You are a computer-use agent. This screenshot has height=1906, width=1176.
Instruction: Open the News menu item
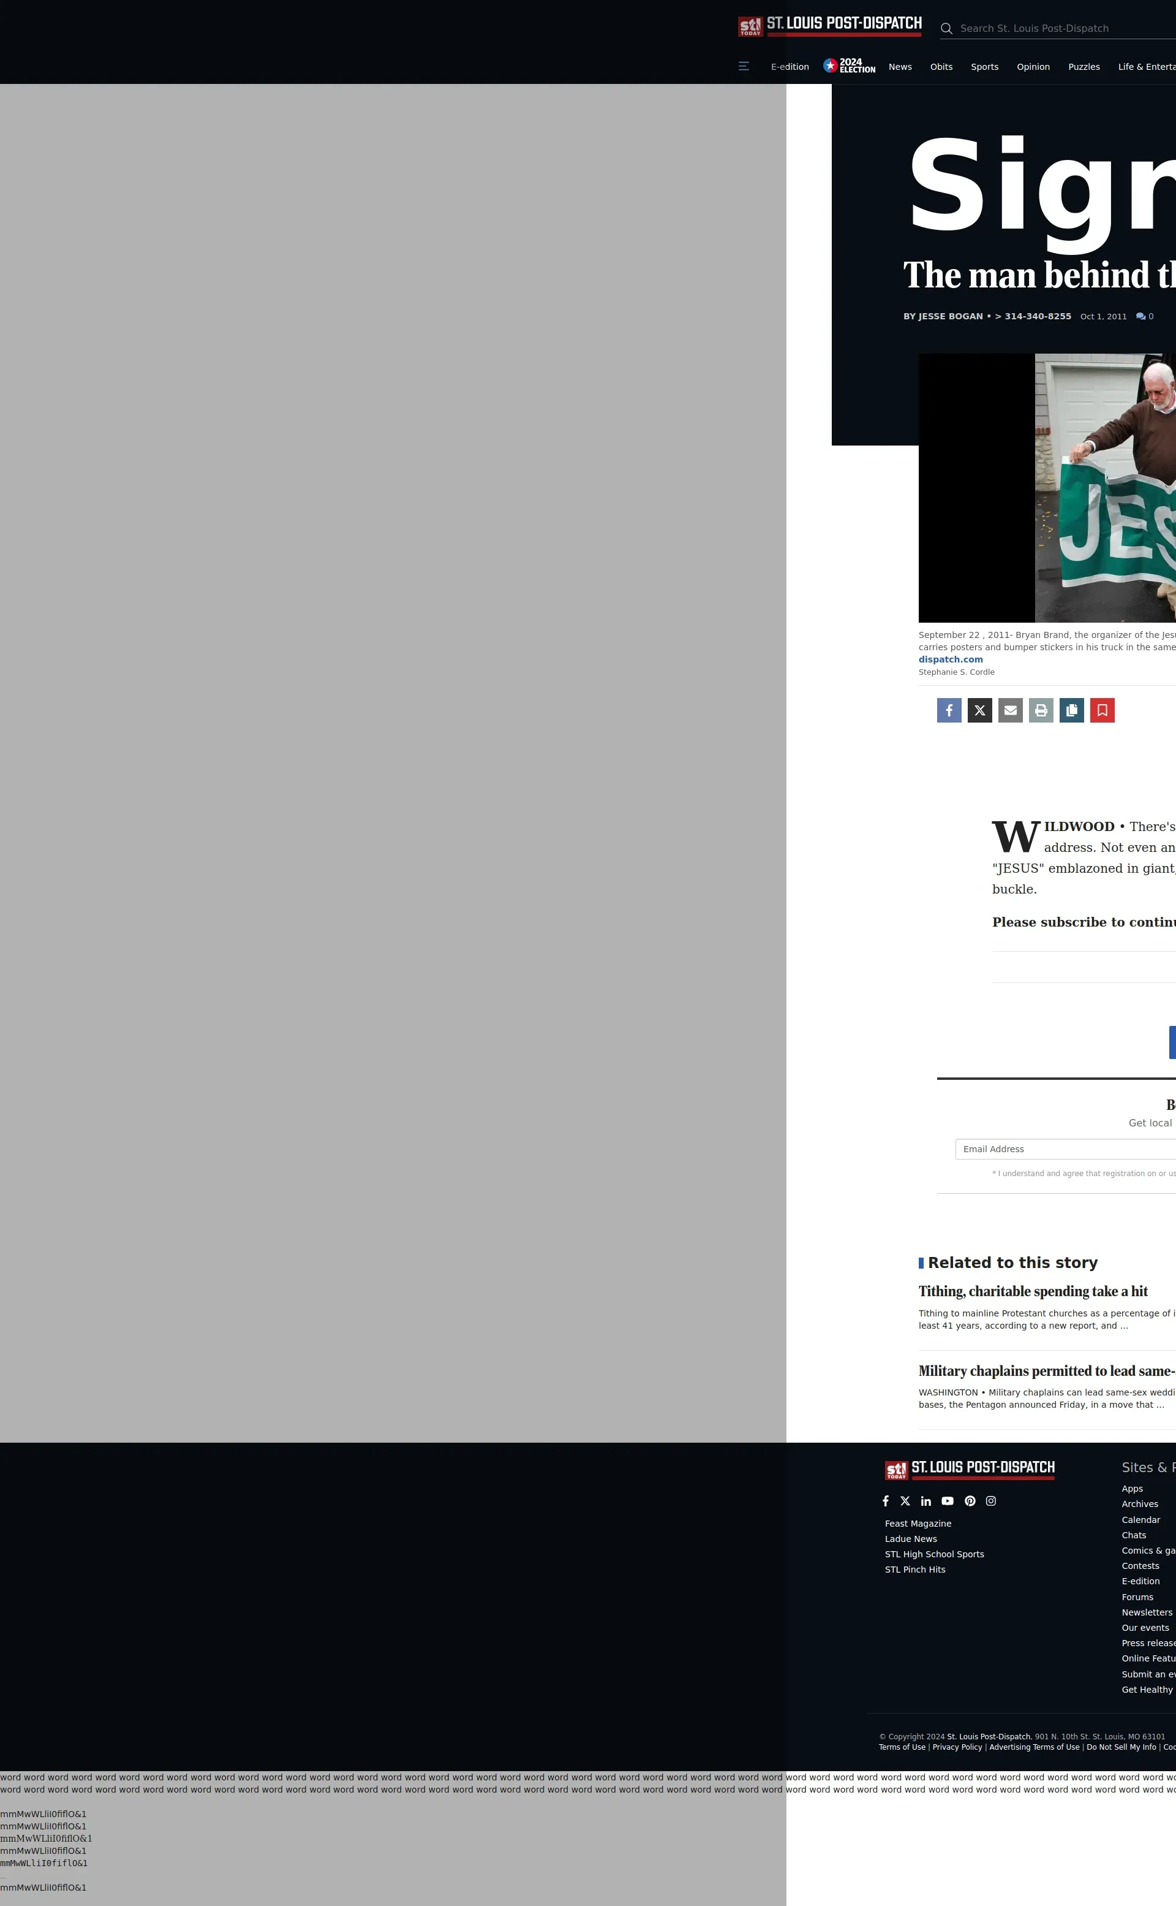tap(900, 67)
